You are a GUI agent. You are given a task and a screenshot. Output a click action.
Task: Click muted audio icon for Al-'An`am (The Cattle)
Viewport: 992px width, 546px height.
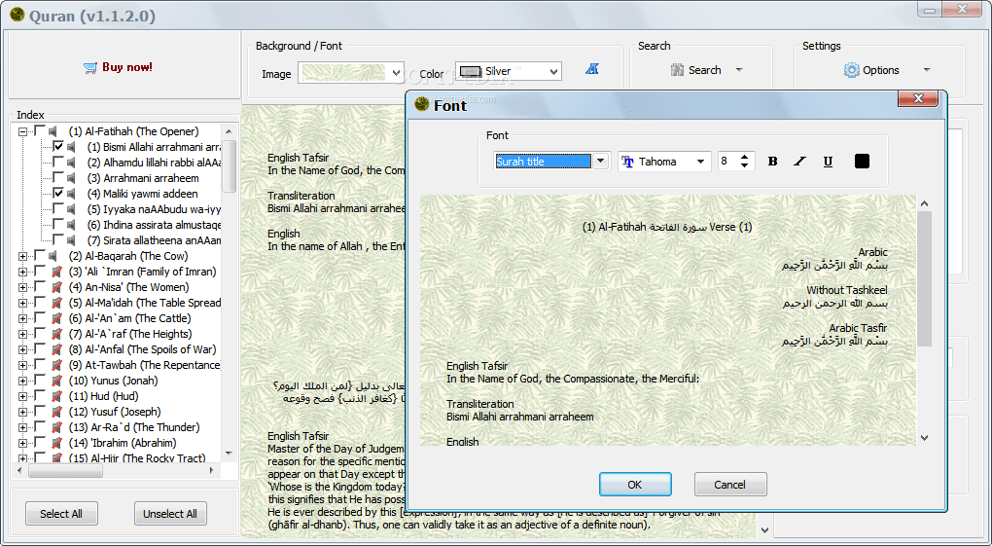coord(56,318)
